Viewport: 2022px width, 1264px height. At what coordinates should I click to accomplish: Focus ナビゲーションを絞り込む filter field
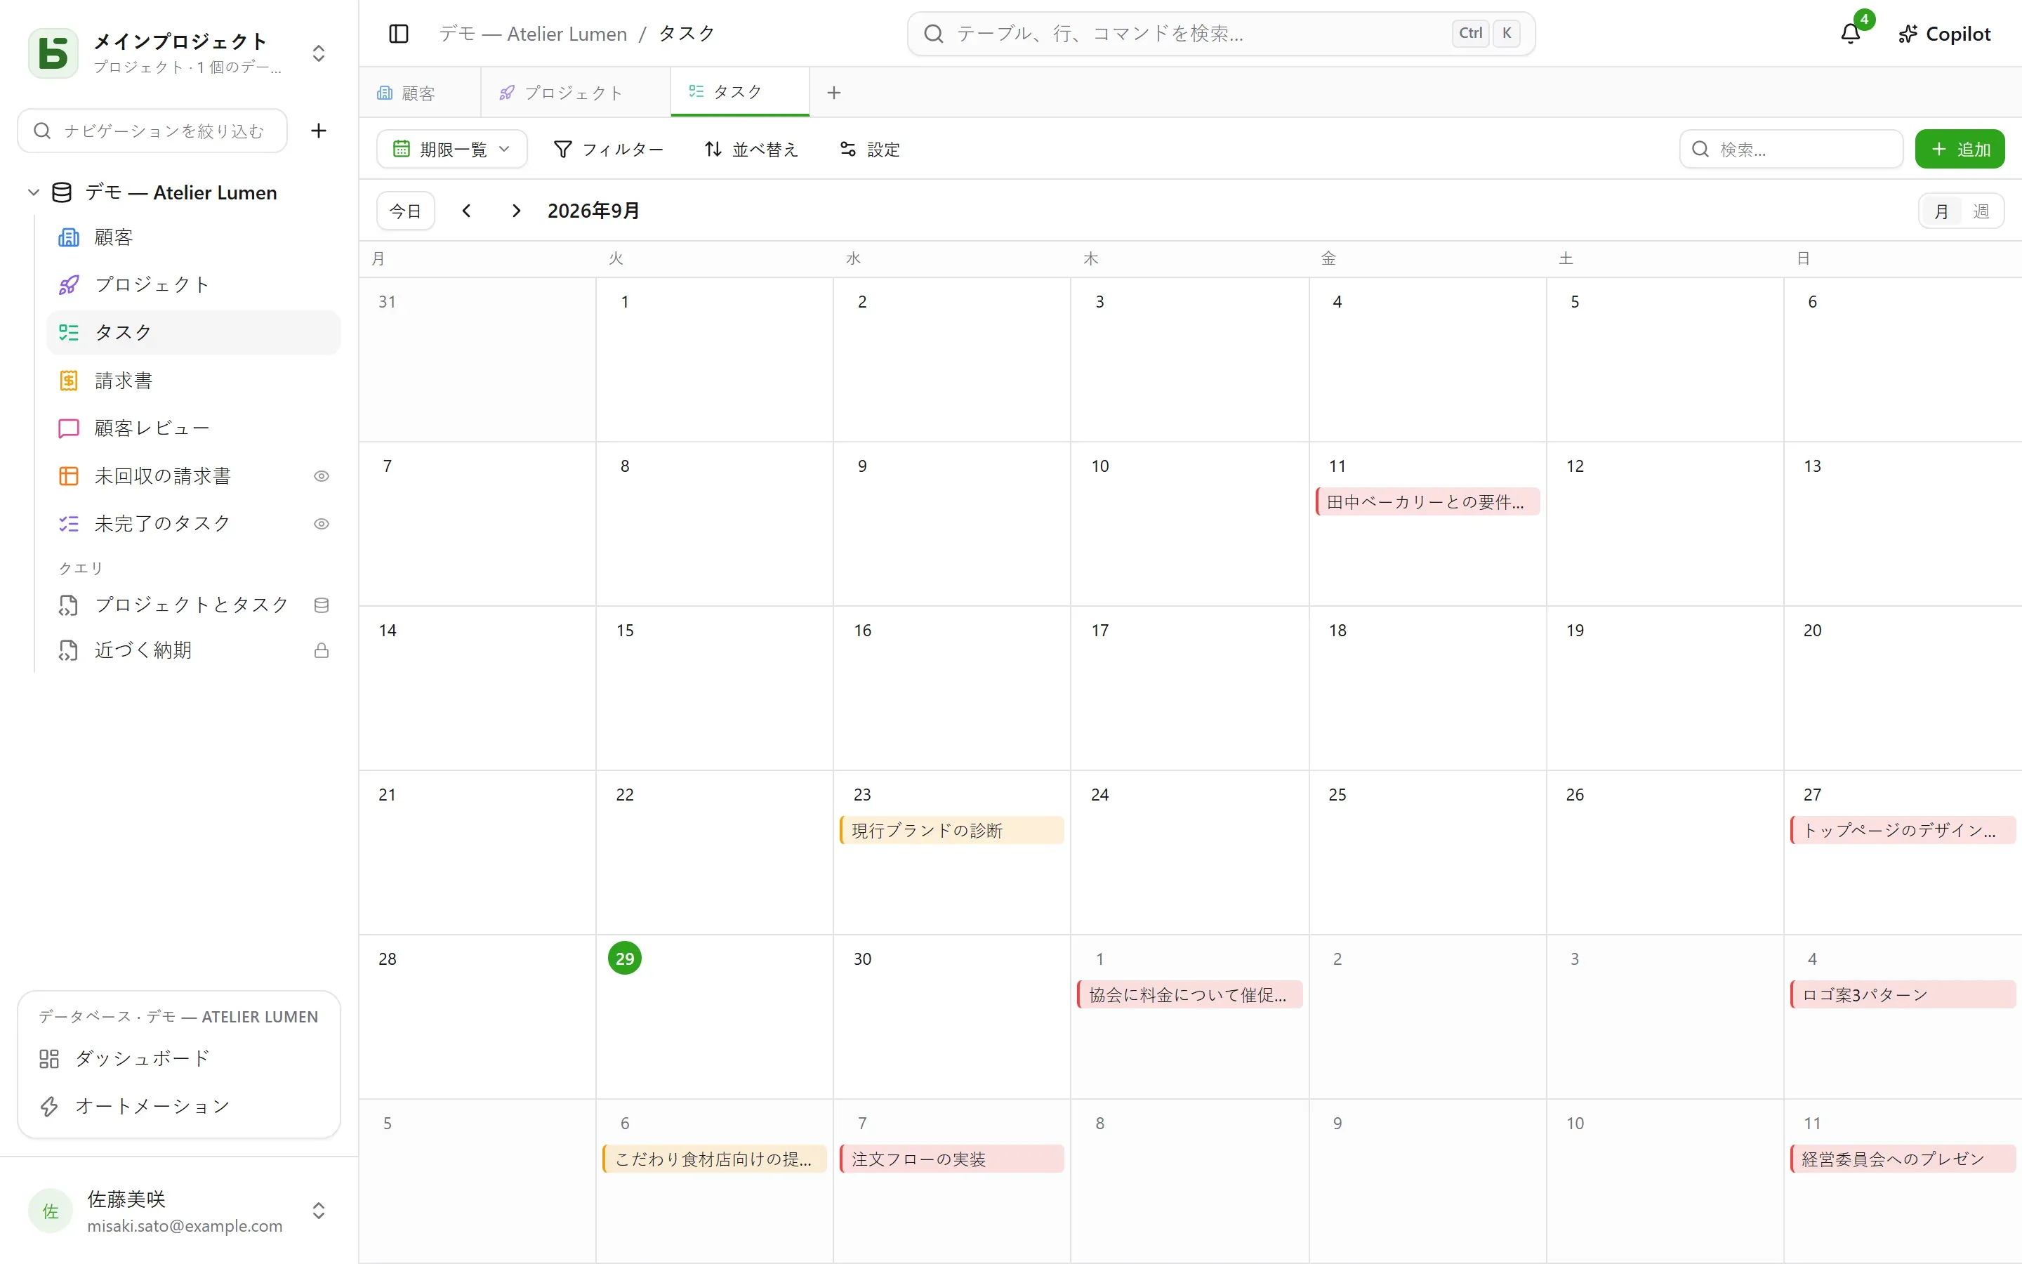152,131
